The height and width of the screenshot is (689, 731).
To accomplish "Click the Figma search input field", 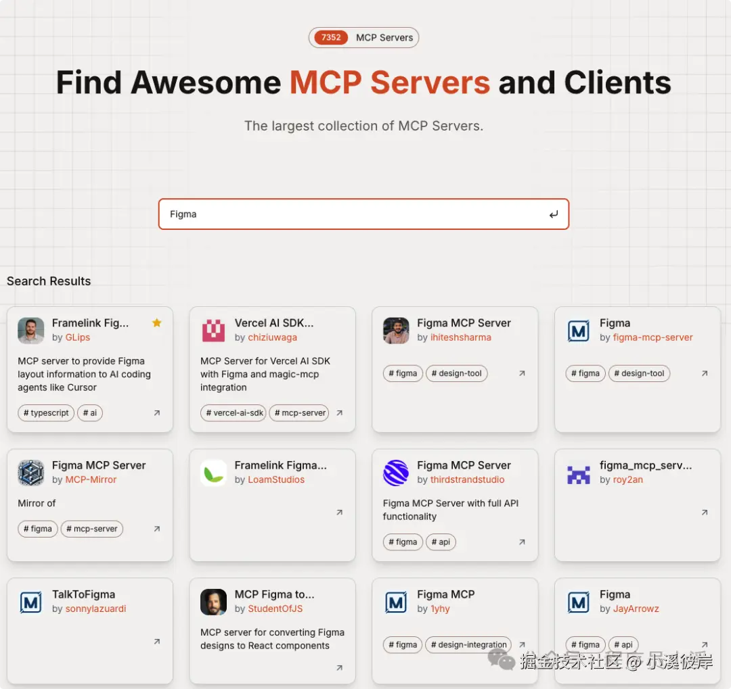I will point(363,214).
